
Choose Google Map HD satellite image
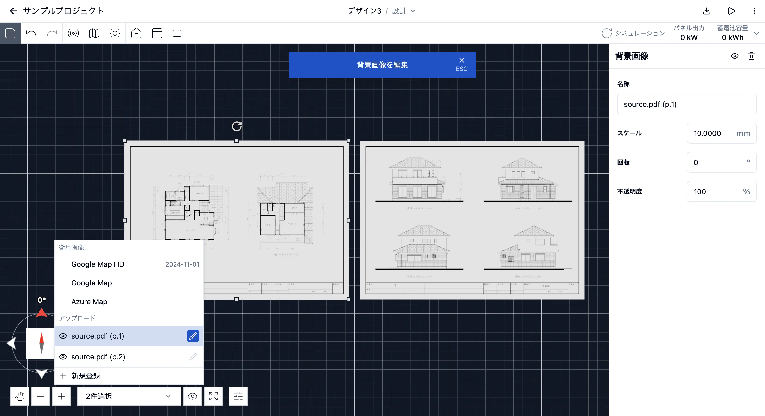pos(129,264)
